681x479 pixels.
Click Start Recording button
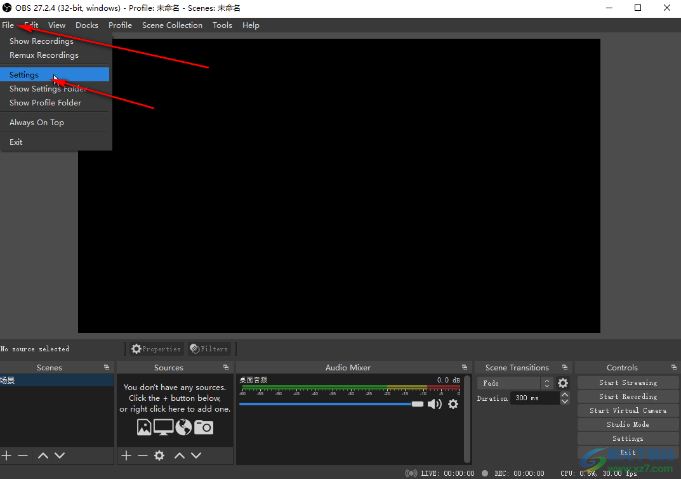click(x=628, y=396)
